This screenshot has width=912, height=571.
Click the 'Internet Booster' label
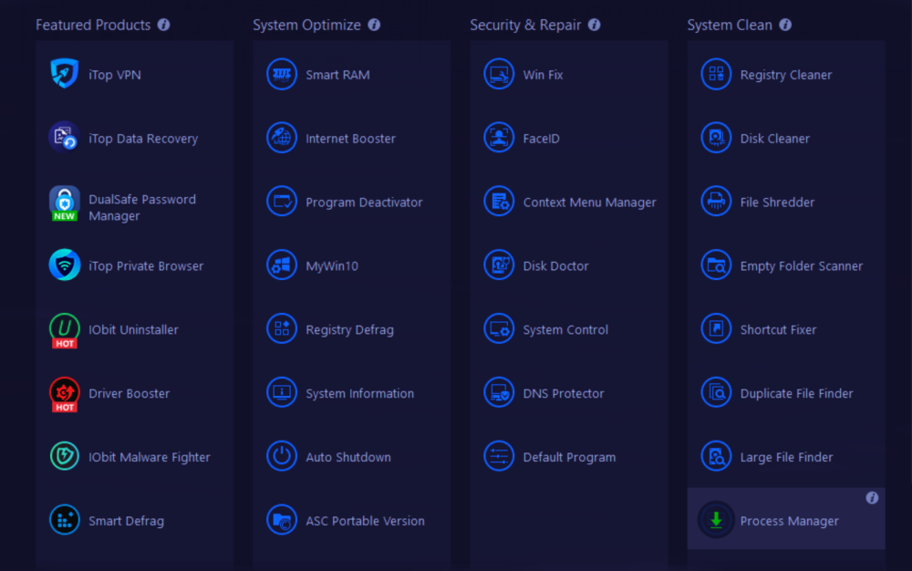[x=351, y=139]
